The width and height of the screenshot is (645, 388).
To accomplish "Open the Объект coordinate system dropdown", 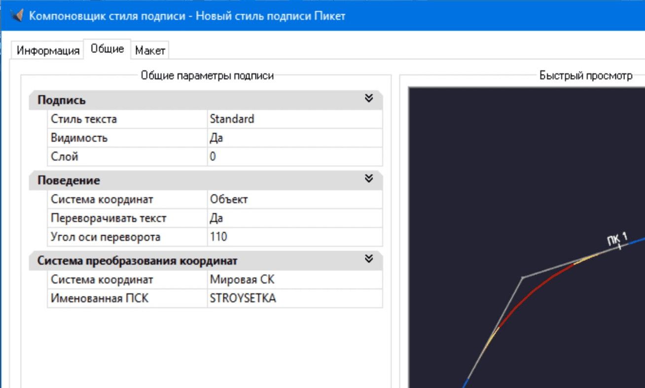I will click(x=294, y=199).
